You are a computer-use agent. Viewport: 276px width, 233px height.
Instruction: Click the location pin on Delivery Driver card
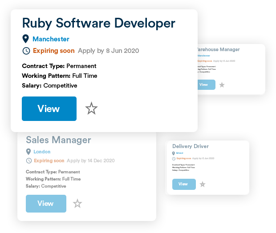tap(174, 153)
